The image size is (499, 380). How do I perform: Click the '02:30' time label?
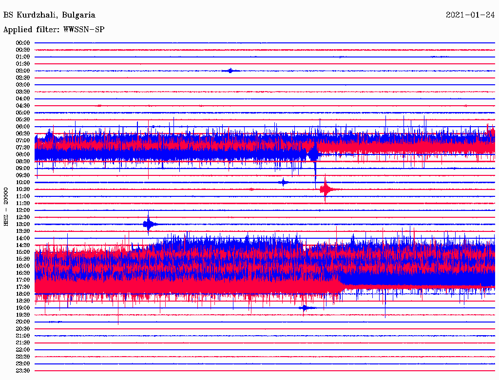click(23, 78)
